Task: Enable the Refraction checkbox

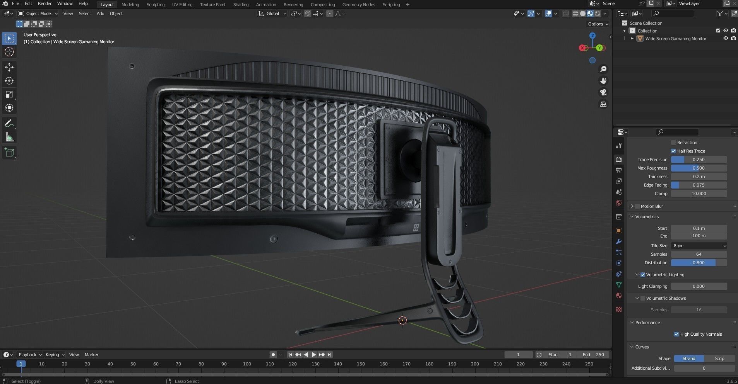Action: pos(673,143)
